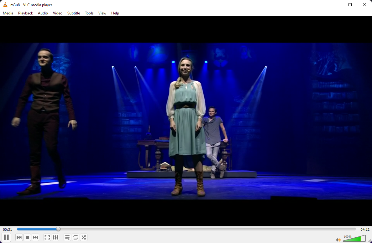The image size is (372, 243).
Task: Mute audio with speaker icon
Action: 338,240
